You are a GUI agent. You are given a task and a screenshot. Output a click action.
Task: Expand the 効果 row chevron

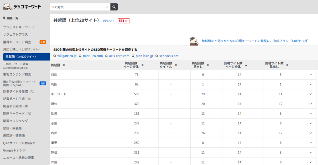[x=311, y=113]
